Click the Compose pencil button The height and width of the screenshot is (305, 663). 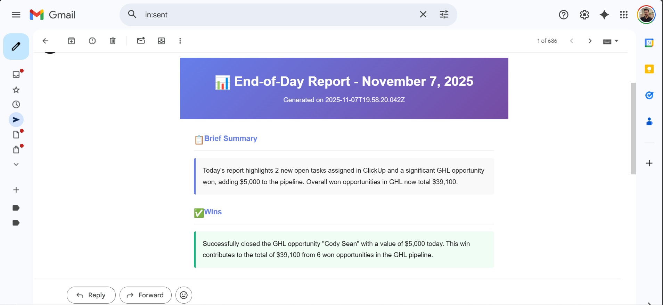coord(16,47)
